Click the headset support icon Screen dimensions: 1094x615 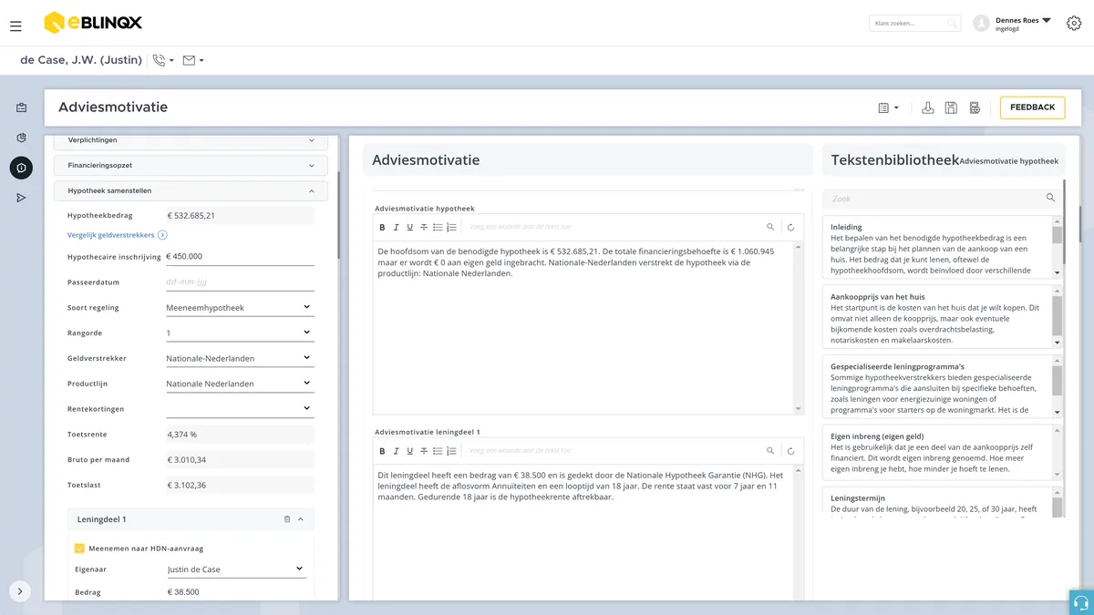(x=1081, y=602)
